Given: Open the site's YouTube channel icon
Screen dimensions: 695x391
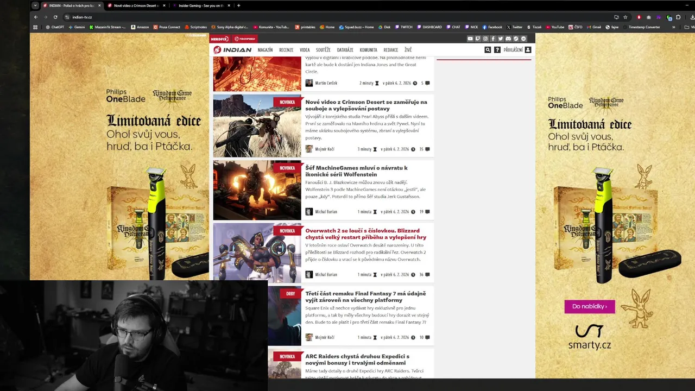Looking at the screenshot, I should 470,39.
